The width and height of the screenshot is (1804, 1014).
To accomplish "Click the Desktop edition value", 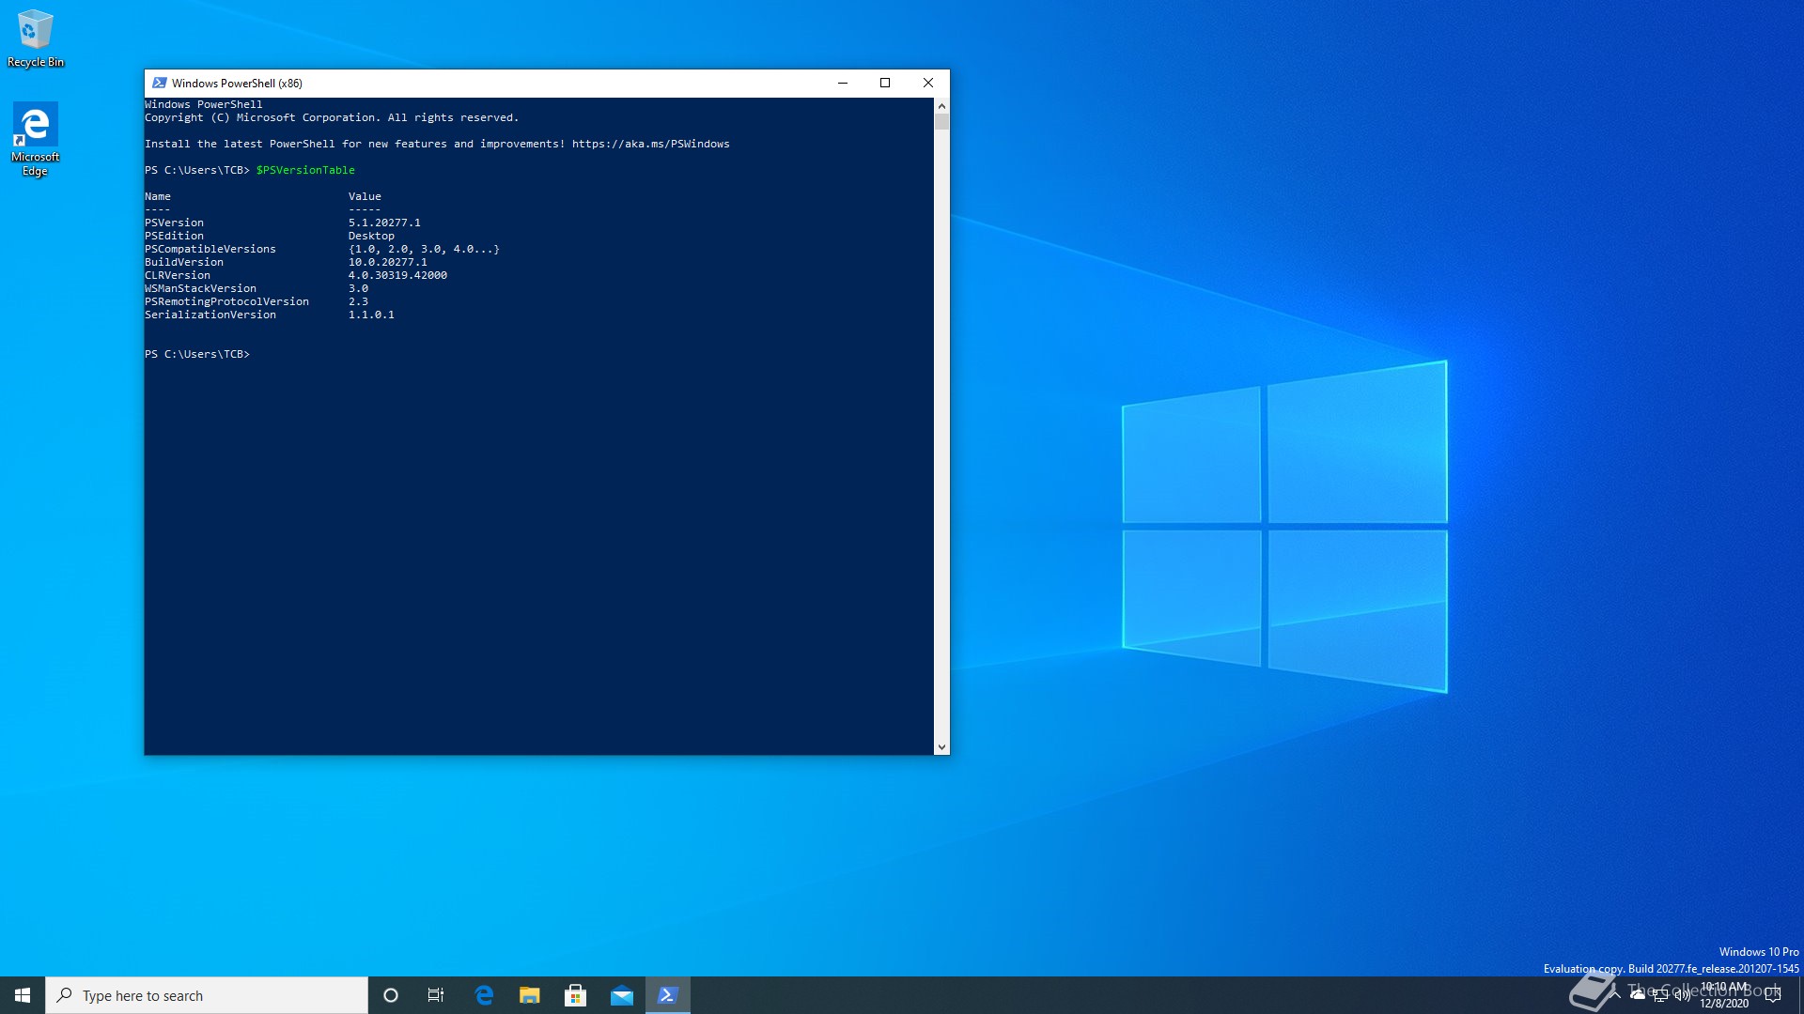I will point(371,236).
